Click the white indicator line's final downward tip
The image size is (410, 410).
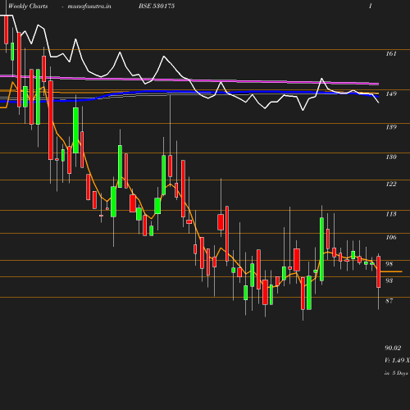tap(379, 102)
